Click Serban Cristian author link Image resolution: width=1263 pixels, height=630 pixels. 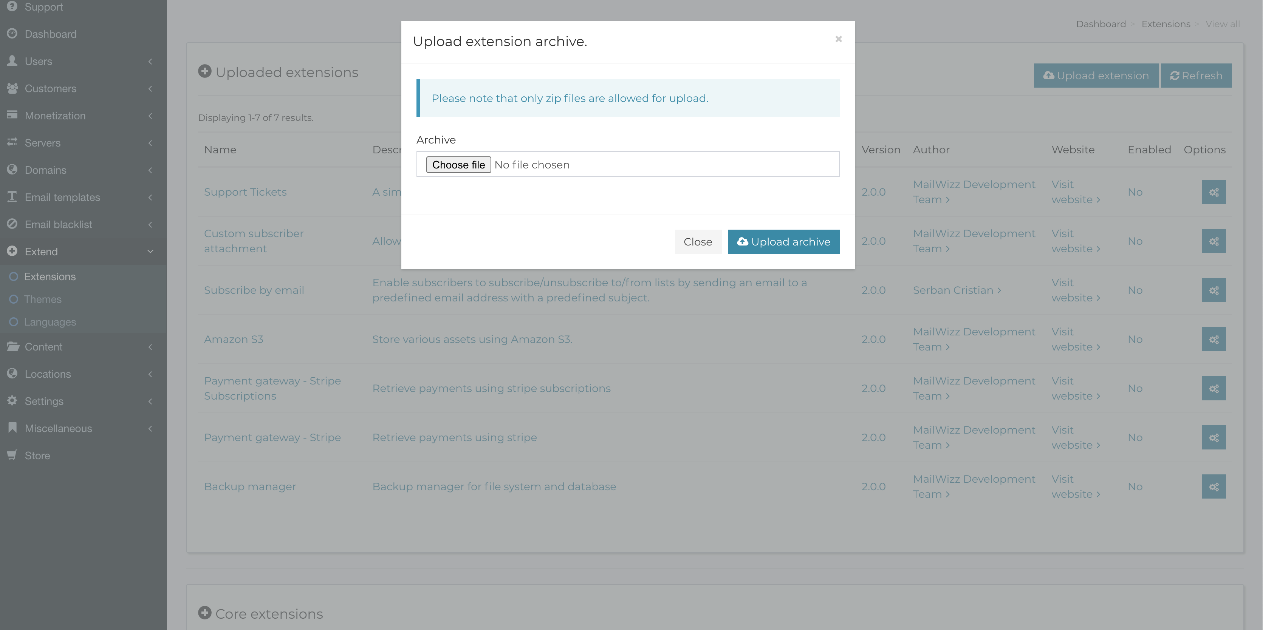(x=957, y=290)
